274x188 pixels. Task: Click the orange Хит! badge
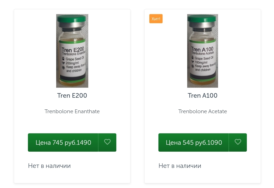point(156,19)
